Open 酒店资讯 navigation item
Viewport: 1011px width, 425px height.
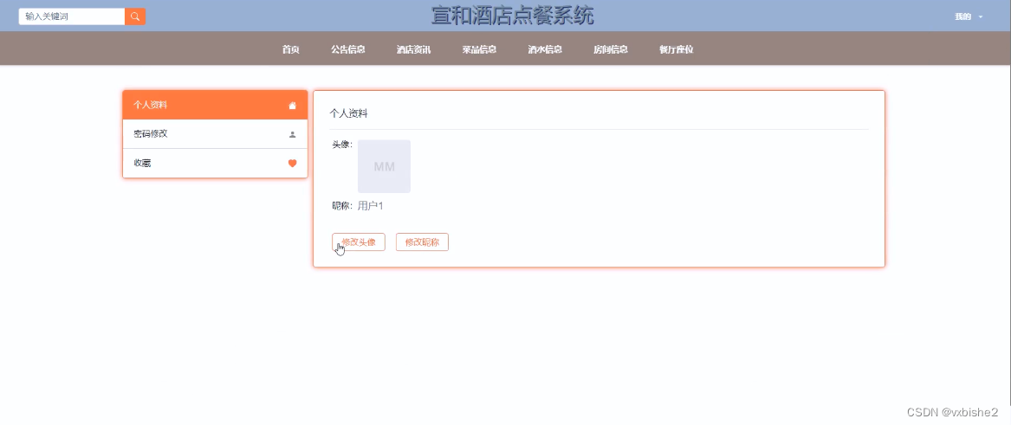(413, 49)
